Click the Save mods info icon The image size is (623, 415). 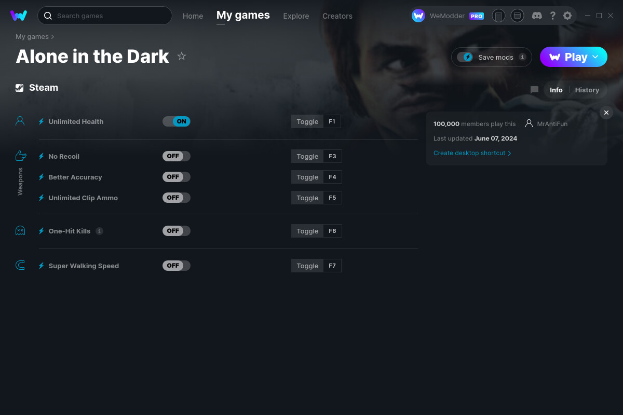522,57
